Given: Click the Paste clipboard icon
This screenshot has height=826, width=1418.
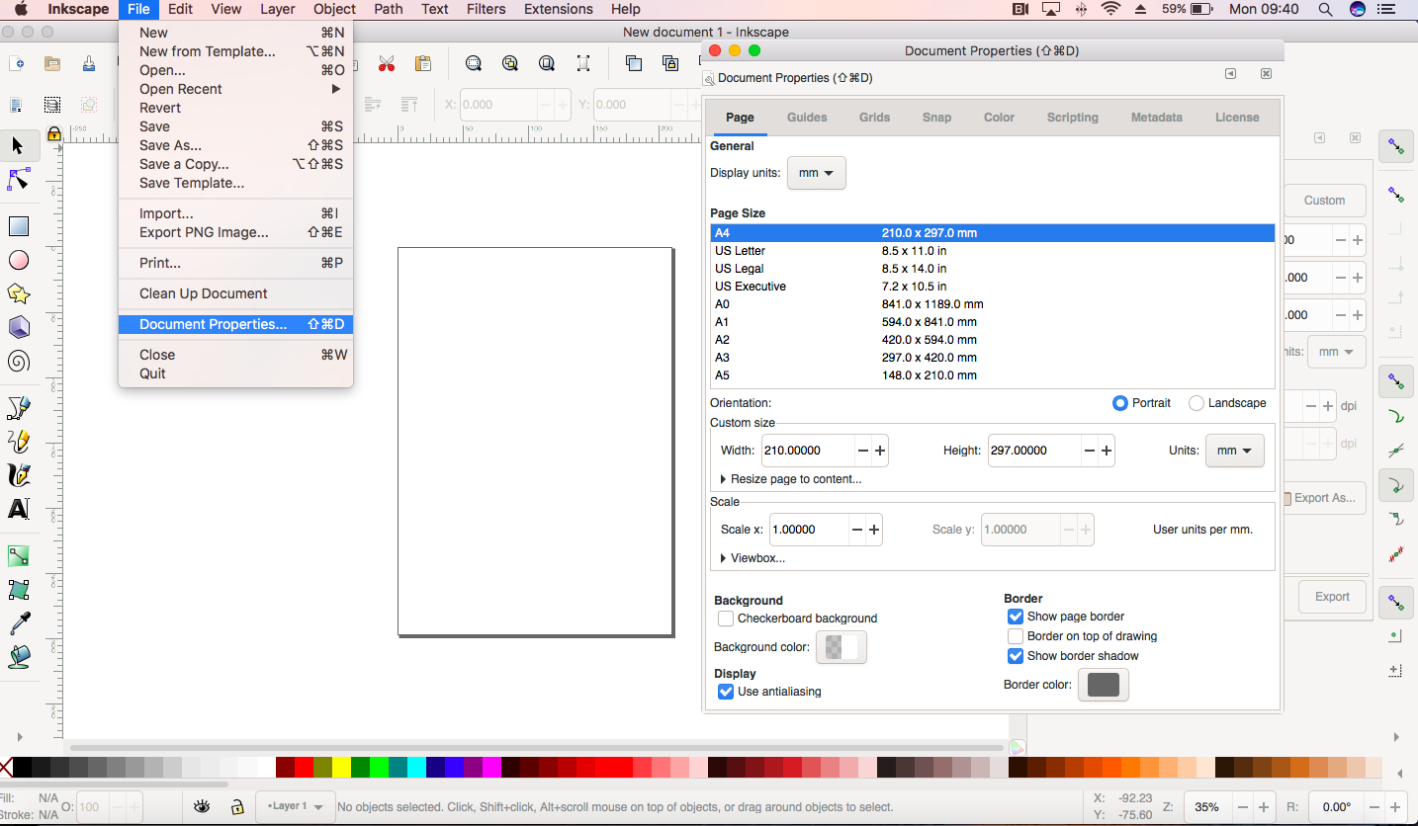Looking at the screenshot, I should coord(423,64).
